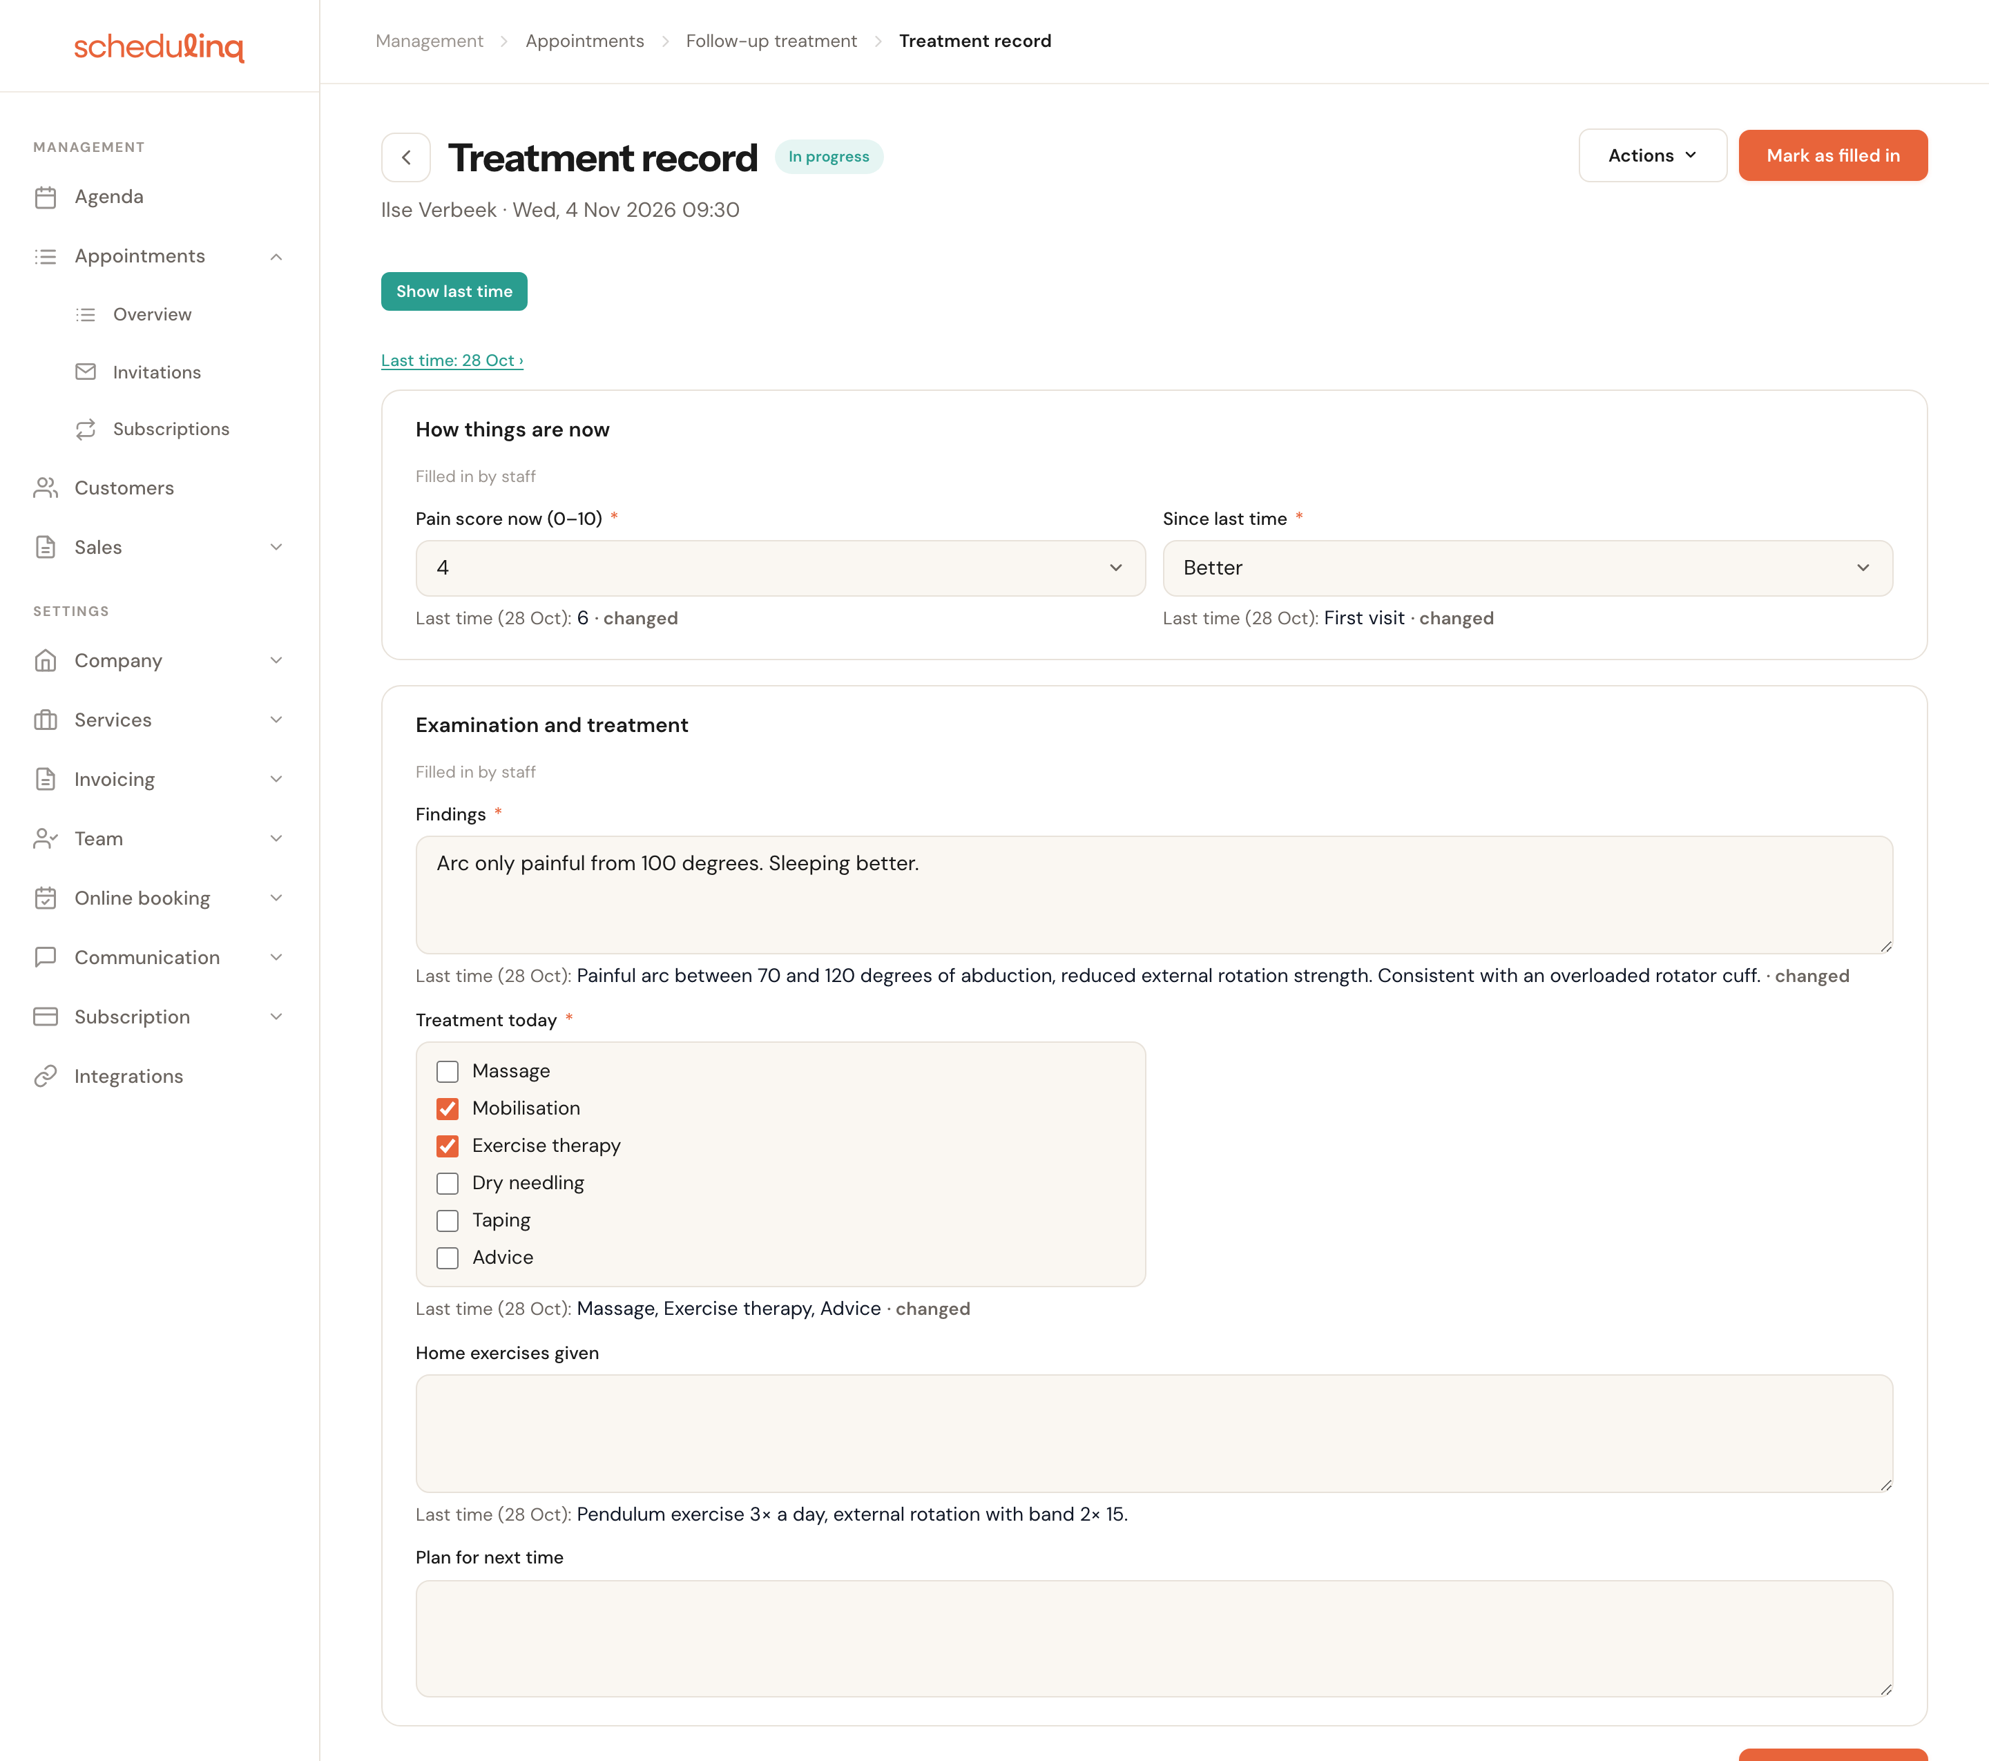Tick the Massage checkbox
Image resolution: width=1989 pixels, height=1761 pixels.
(448, 1071)
